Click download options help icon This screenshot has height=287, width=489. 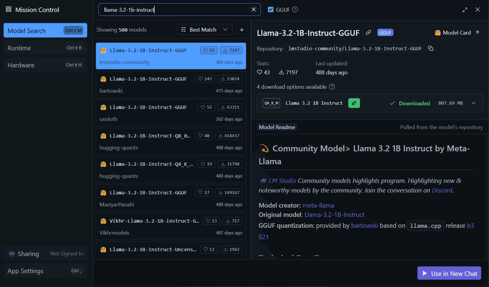(332, 87)
